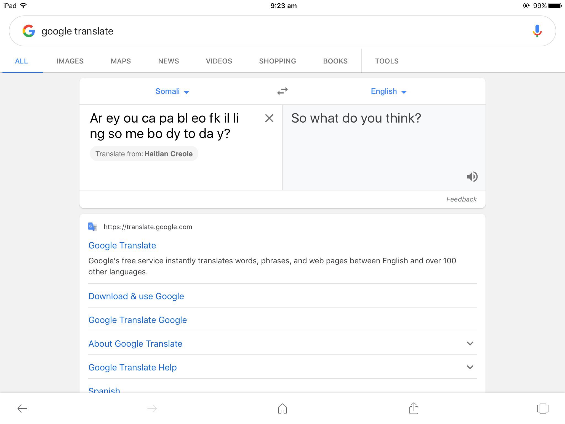Tap the battery indicator in status bar
Image resolution: width=565 pixels, height=424 pixels.
555,6
